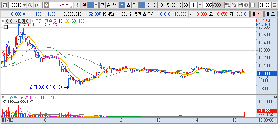Screen dimensions: 278x124
Task: Select the 45 minute interval
Action: point(179,5)
